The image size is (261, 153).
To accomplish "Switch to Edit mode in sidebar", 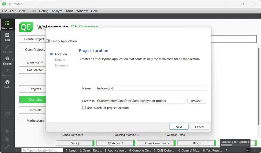I will coord(7,37).
